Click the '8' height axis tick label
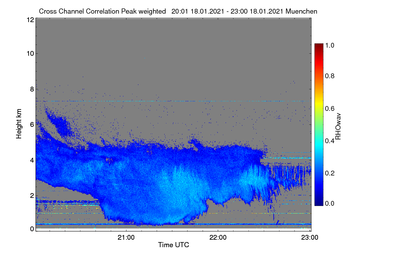 point(32,89)
